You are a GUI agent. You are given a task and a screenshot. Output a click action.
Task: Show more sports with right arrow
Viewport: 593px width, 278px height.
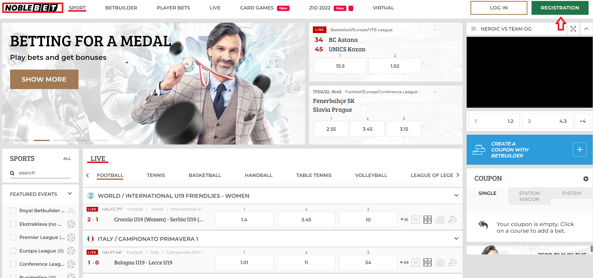coord(458,175)
